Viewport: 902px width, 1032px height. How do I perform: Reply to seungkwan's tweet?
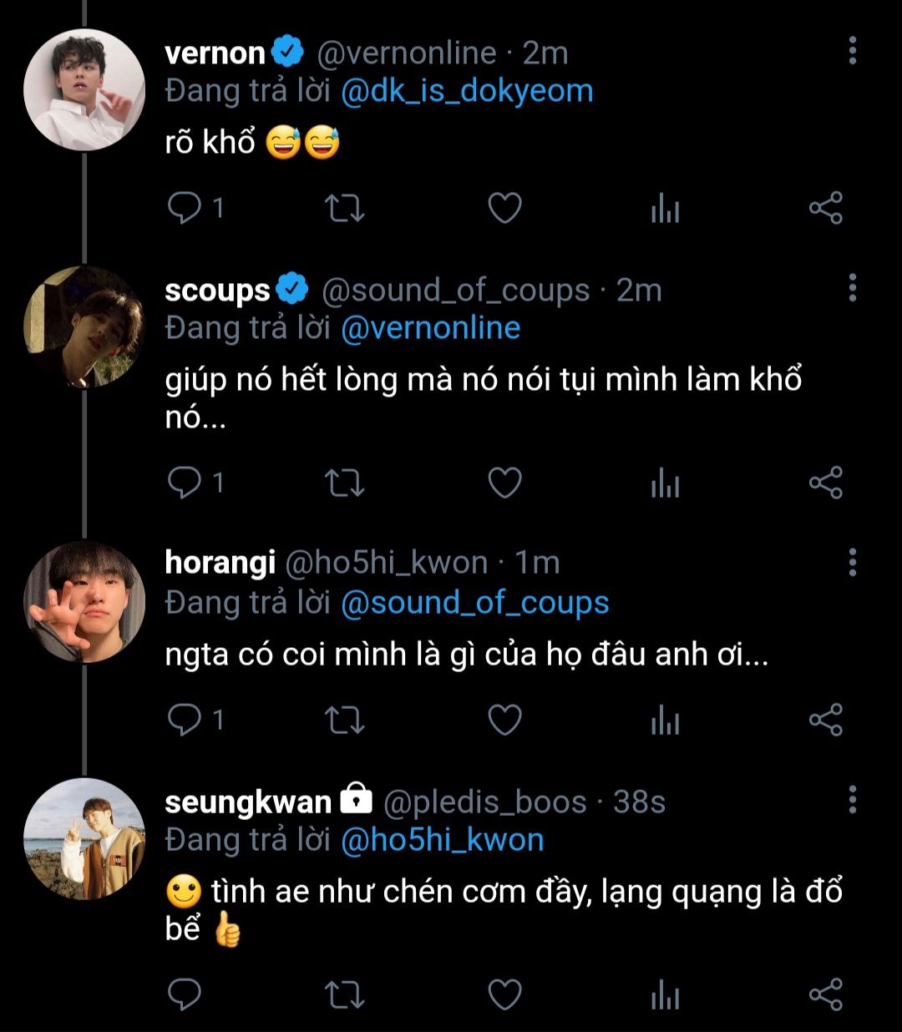pyautogui.click(x=185, y=994)
